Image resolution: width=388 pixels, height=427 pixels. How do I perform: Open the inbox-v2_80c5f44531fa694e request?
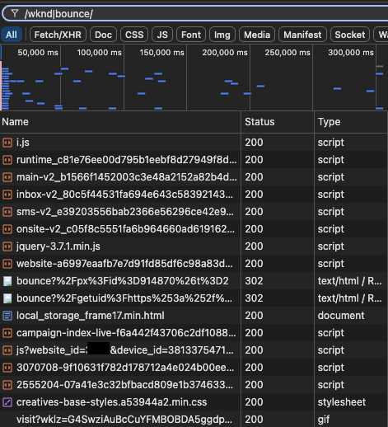194,195
